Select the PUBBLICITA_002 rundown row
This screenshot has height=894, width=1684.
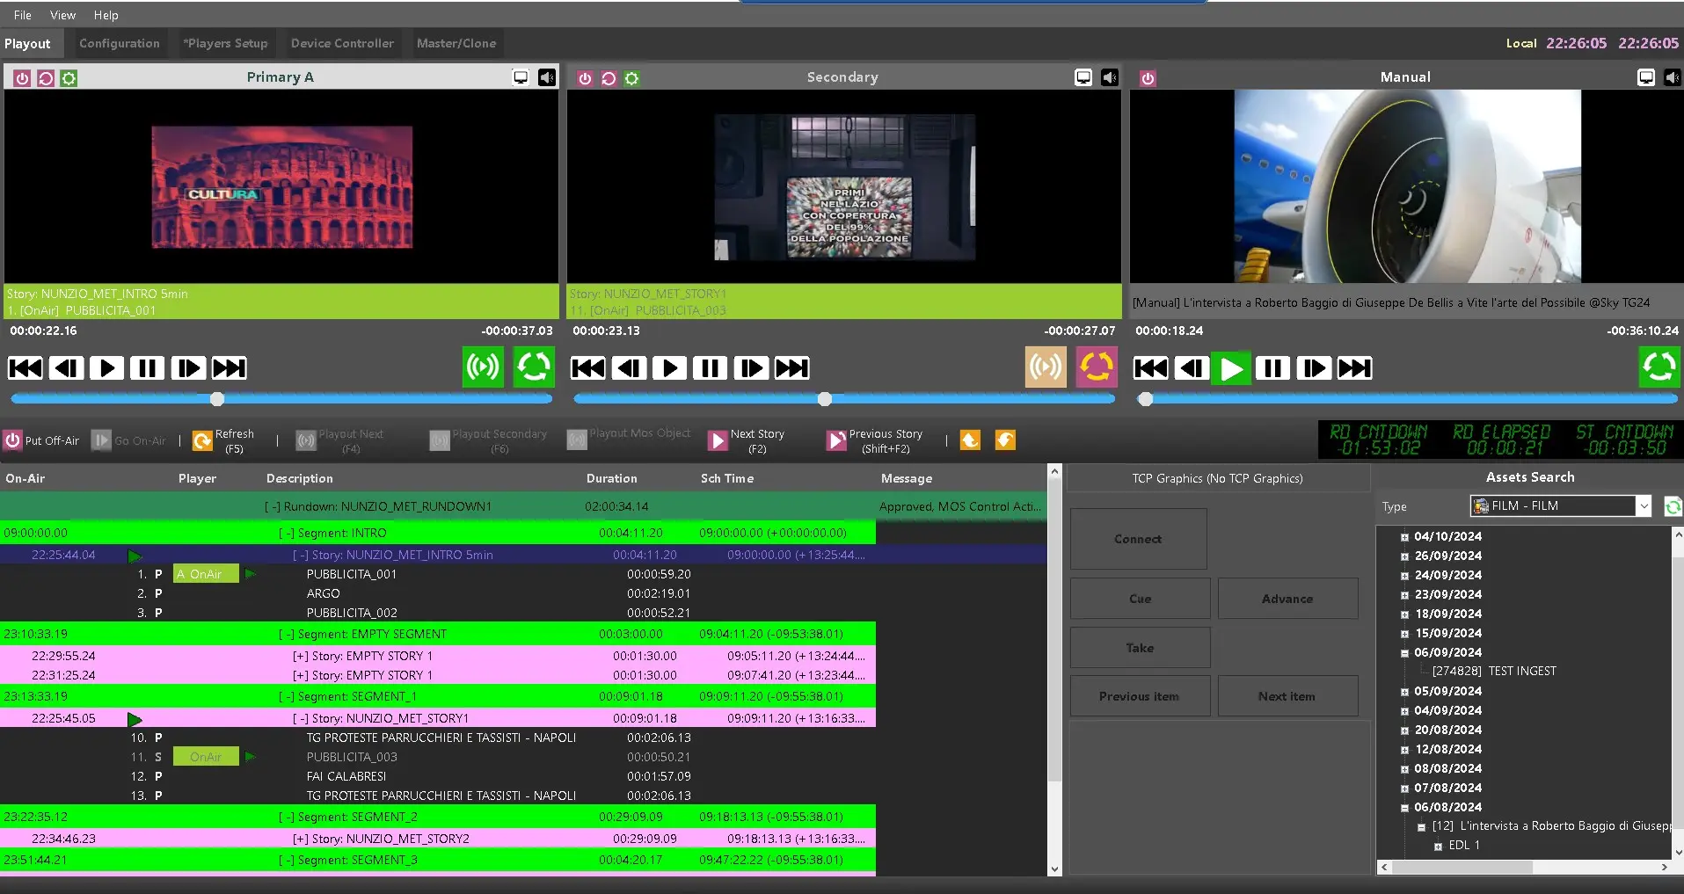click(352, 613)
